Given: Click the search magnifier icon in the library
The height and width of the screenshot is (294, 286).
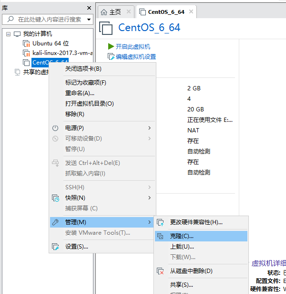Looking at the screenshot, I should point(10,19).
